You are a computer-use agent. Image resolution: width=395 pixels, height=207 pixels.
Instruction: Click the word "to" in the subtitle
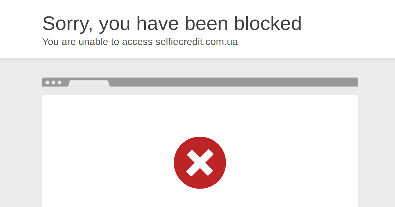tap(115, 42)
